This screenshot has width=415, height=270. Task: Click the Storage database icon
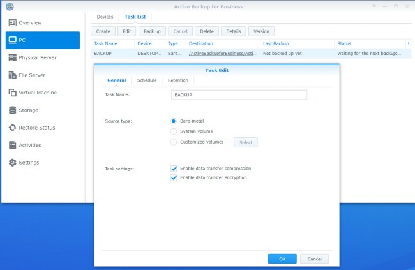[12, 110]
